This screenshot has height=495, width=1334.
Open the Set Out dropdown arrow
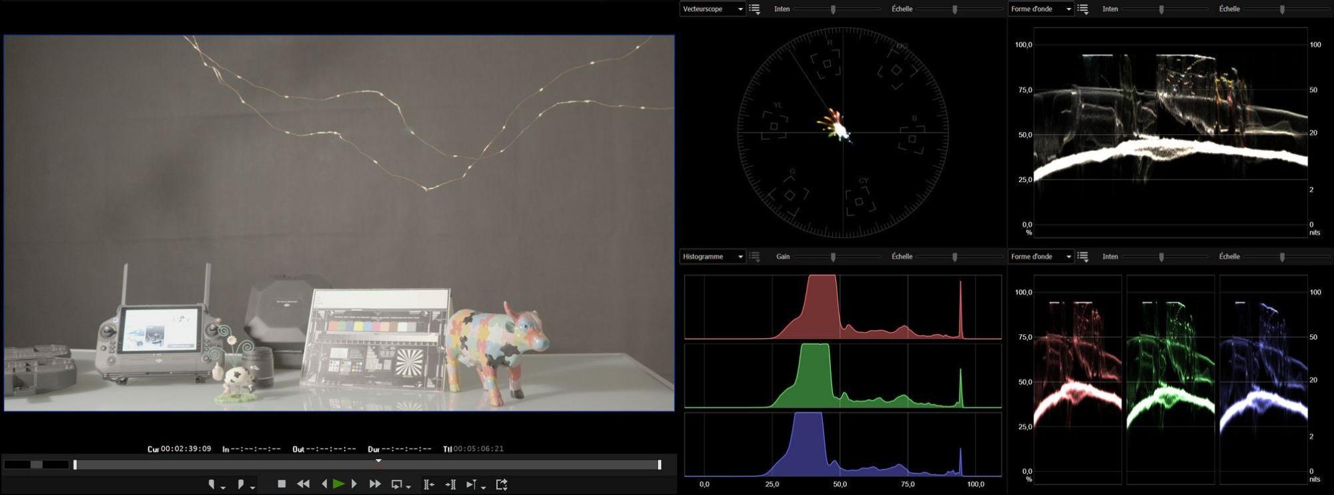click(253, 488)
